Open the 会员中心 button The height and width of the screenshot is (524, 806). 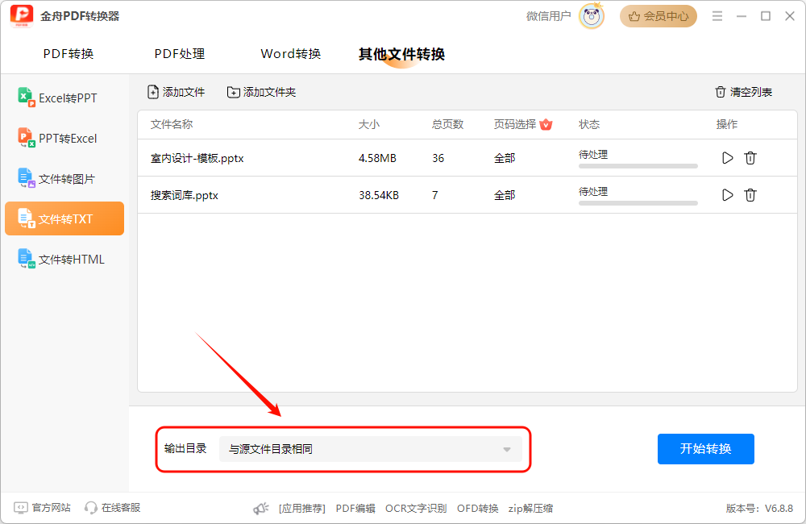pos(659,16)
